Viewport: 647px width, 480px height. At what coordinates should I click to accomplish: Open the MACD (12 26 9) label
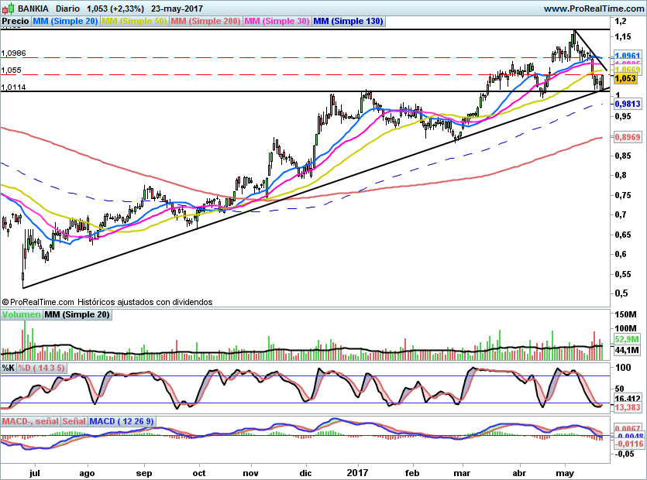pos(122,421)
